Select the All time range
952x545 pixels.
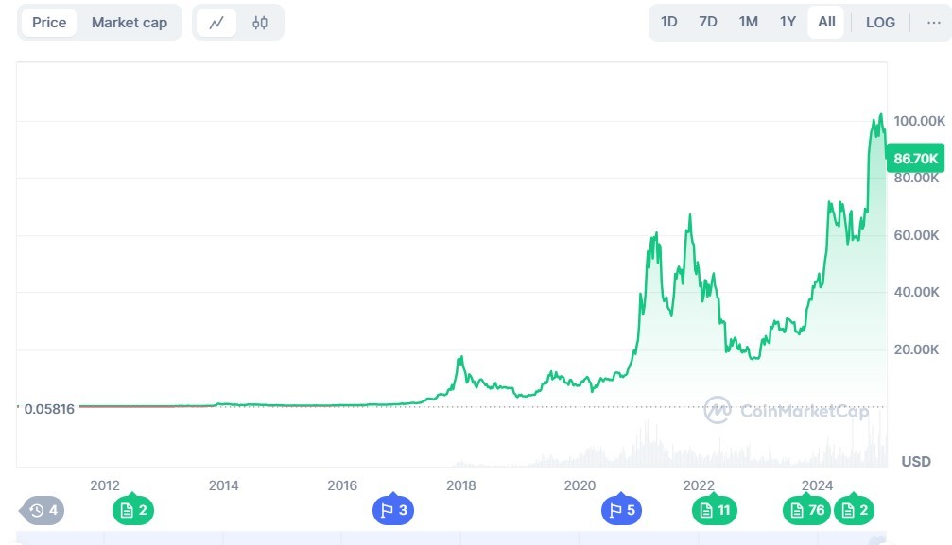pos(826,22)
